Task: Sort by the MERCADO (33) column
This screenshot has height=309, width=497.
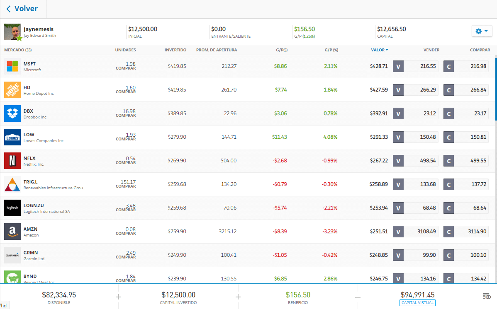Action: click(18, 50)
